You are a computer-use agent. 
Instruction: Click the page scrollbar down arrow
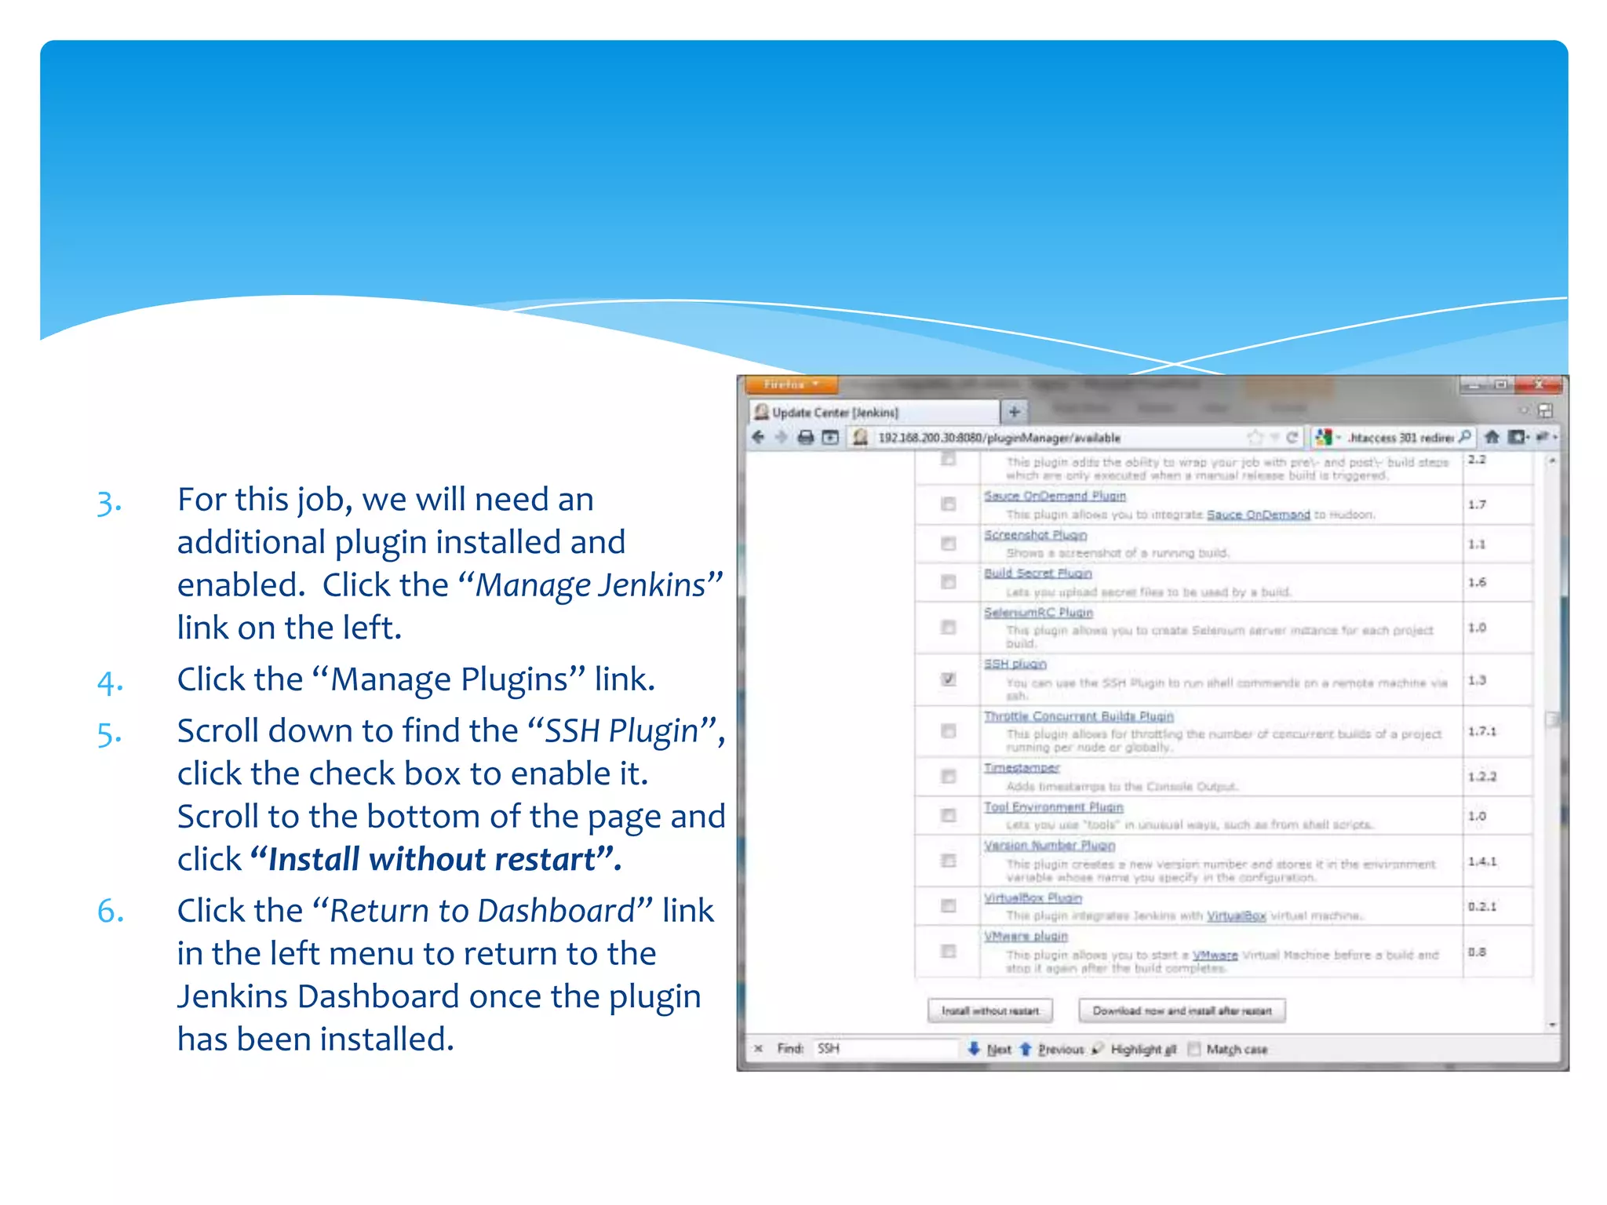click(x=1551, y=1025)
